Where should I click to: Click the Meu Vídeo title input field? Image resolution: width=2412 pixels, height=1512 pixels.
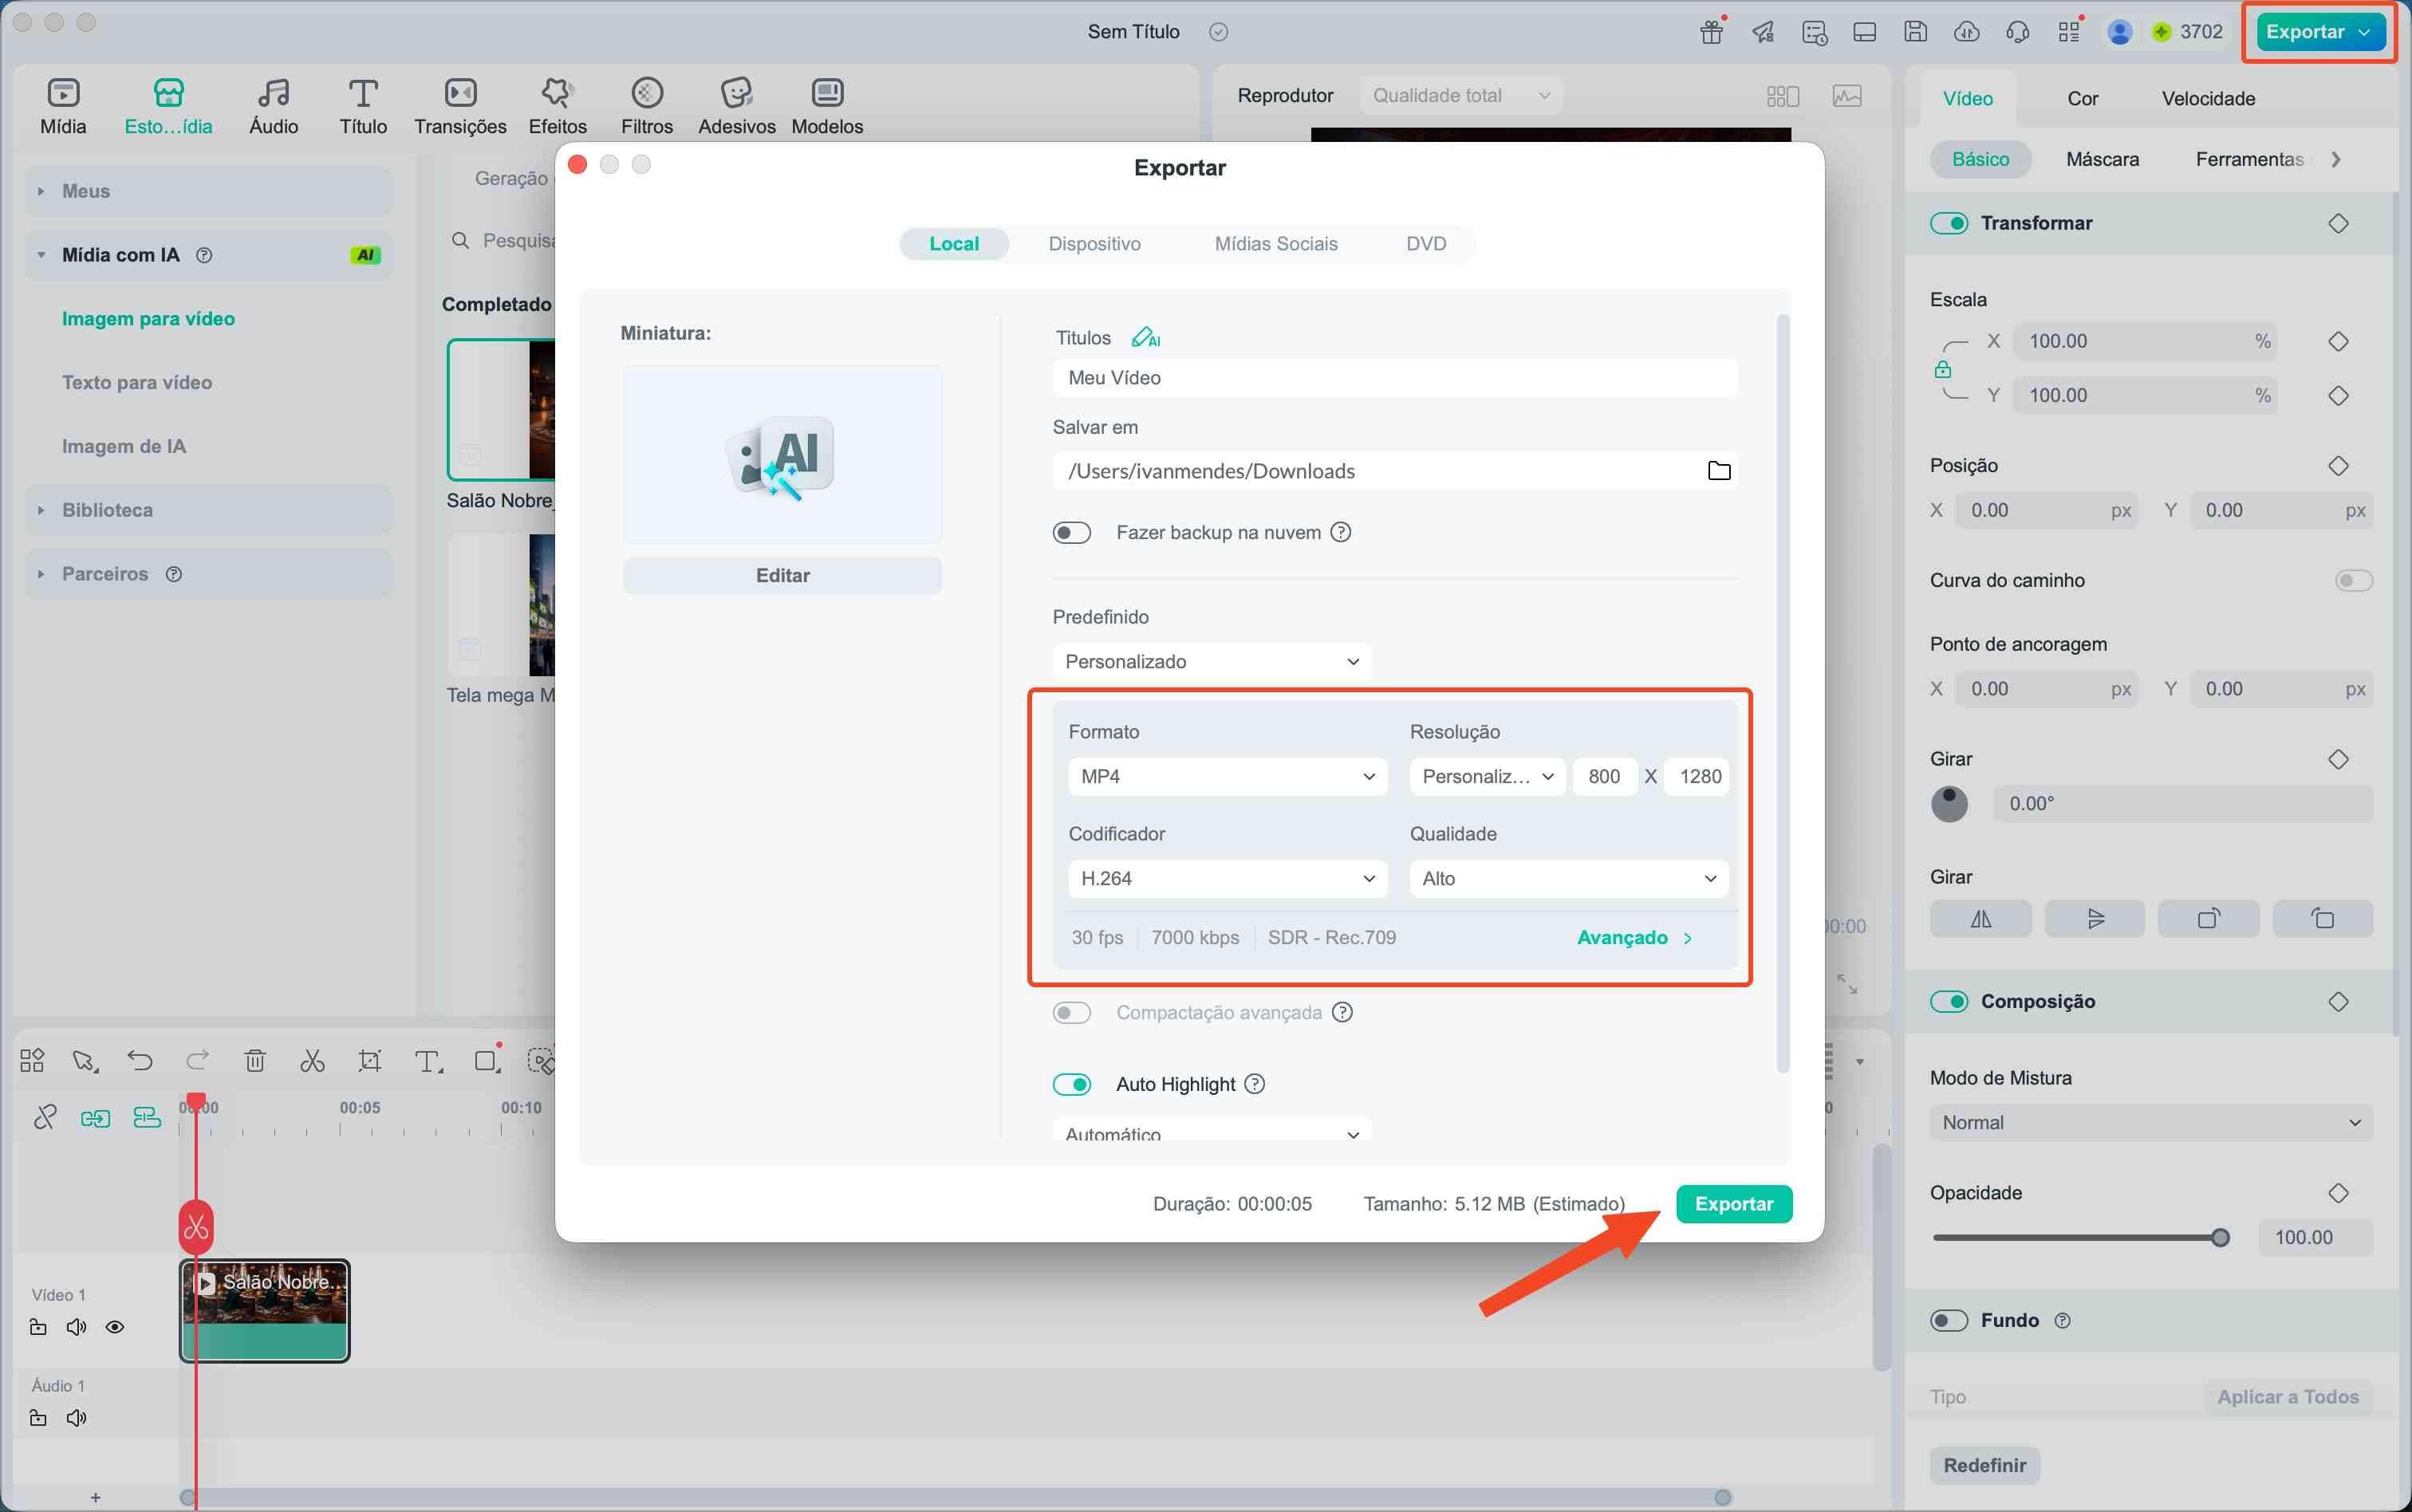click(1394, 378)
